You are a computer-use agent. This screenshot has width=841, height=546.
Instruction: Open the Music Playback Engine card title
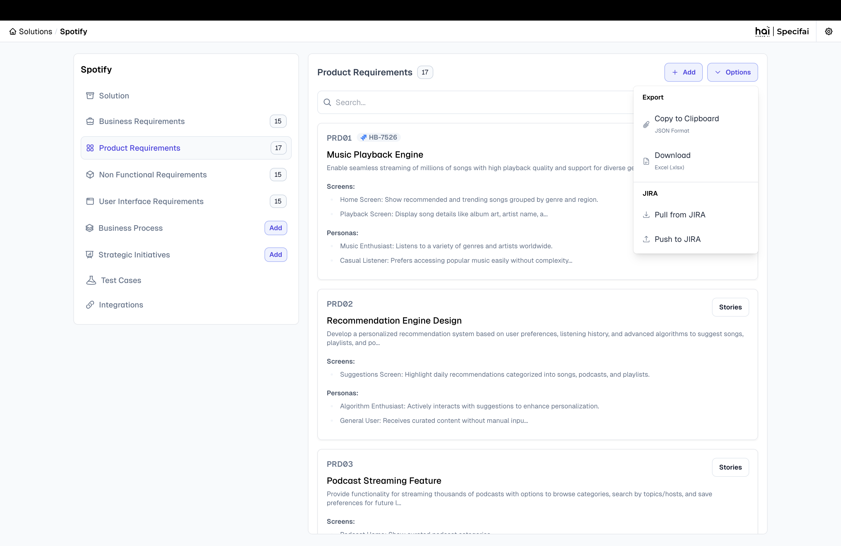click(375, 155)
